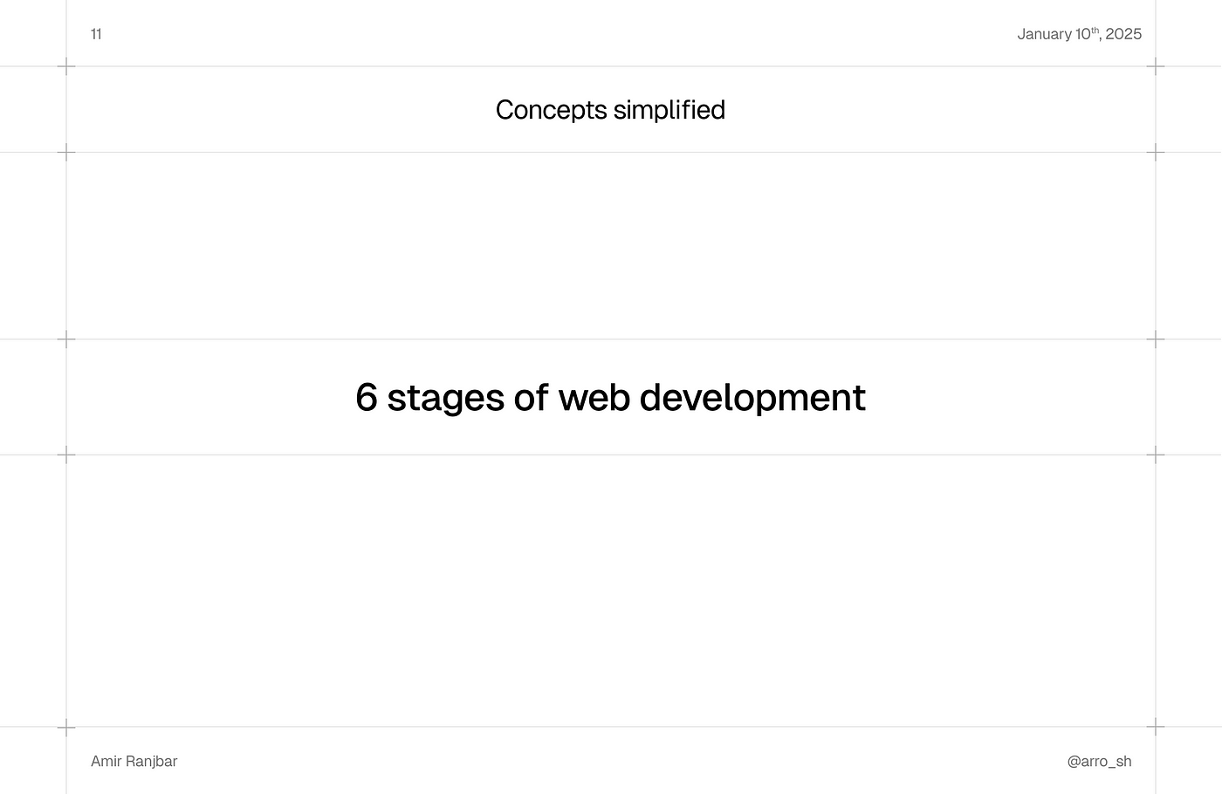Click the slide number 11
This screenshot has width=1222, height=794.
tap(96, 34)
